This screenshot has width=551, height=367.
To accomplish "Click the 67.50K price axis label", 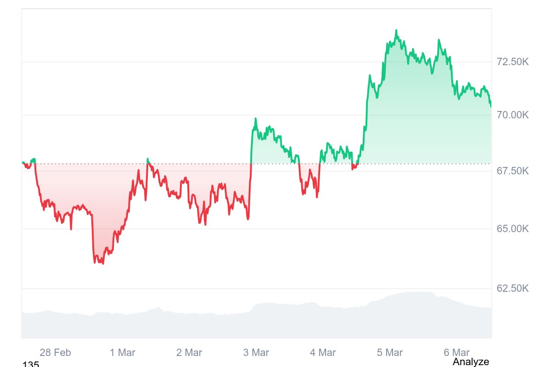I will 512,171.
